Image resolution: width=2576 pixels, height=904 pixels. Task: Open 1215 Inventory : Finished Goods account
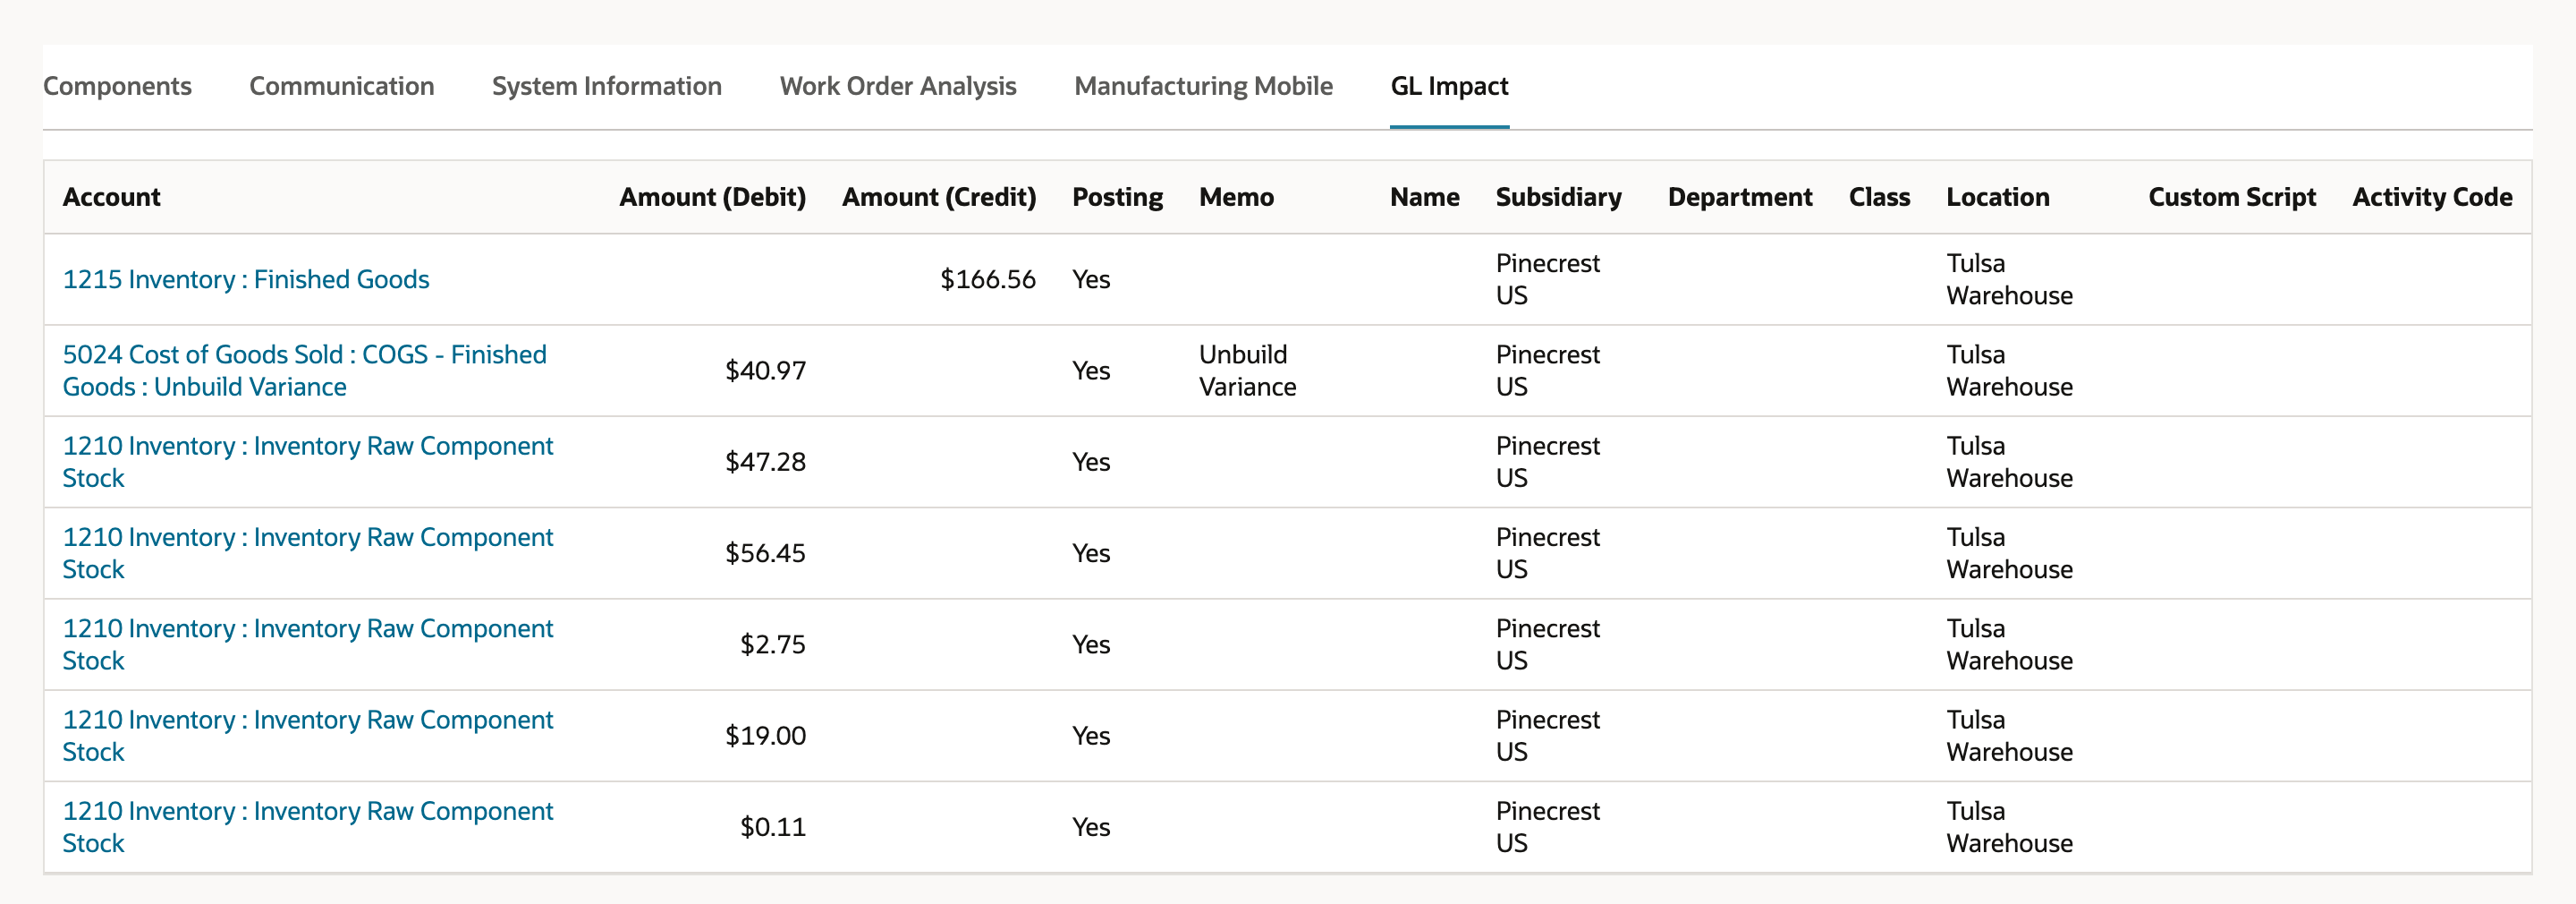(246, 279)
